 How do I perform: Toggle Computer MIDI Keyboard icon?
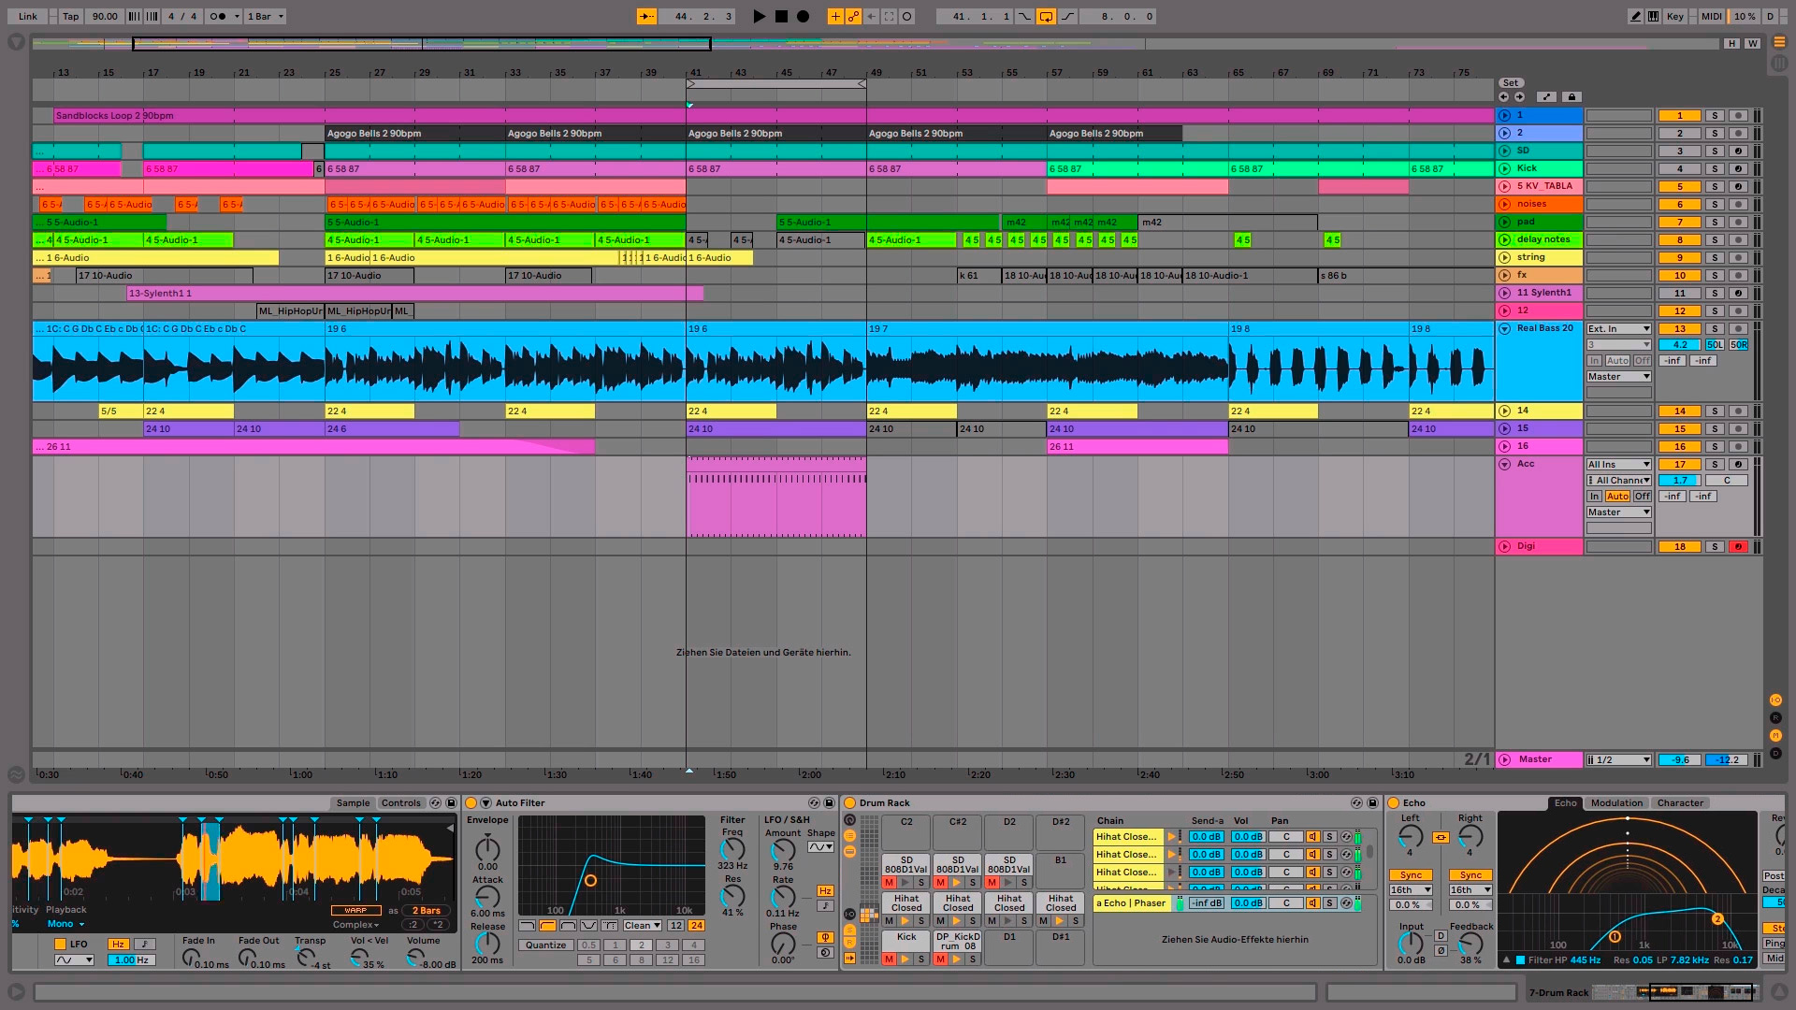pos(1653,16)
